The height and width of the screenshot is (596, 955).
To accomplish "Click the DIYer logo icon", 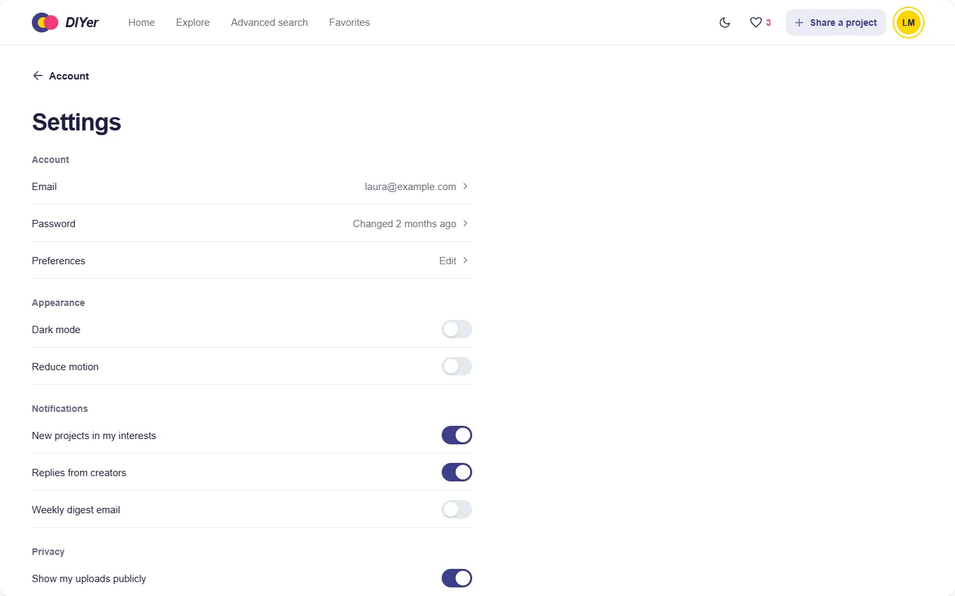I will point(45,23).
